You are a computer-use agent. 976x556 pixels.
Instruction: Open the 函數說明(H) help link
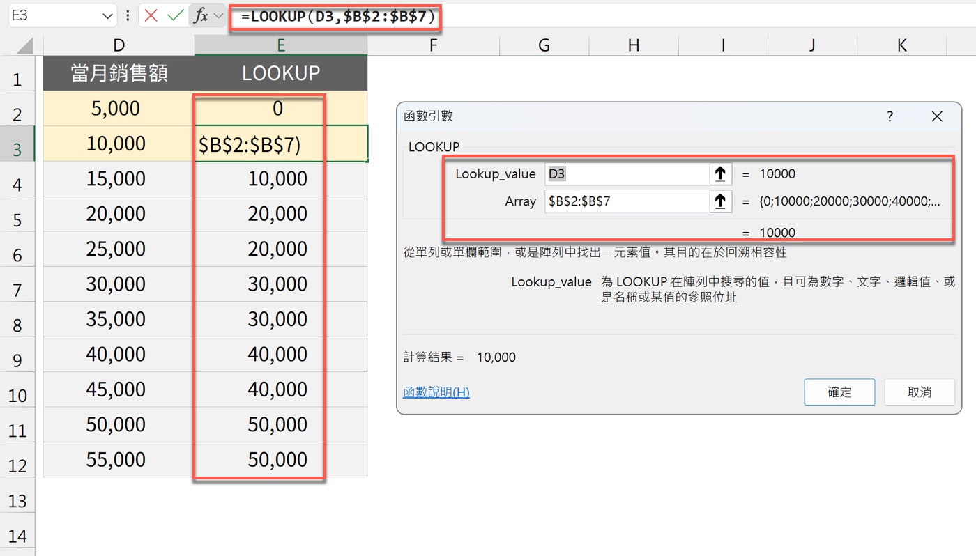(436, 392)
